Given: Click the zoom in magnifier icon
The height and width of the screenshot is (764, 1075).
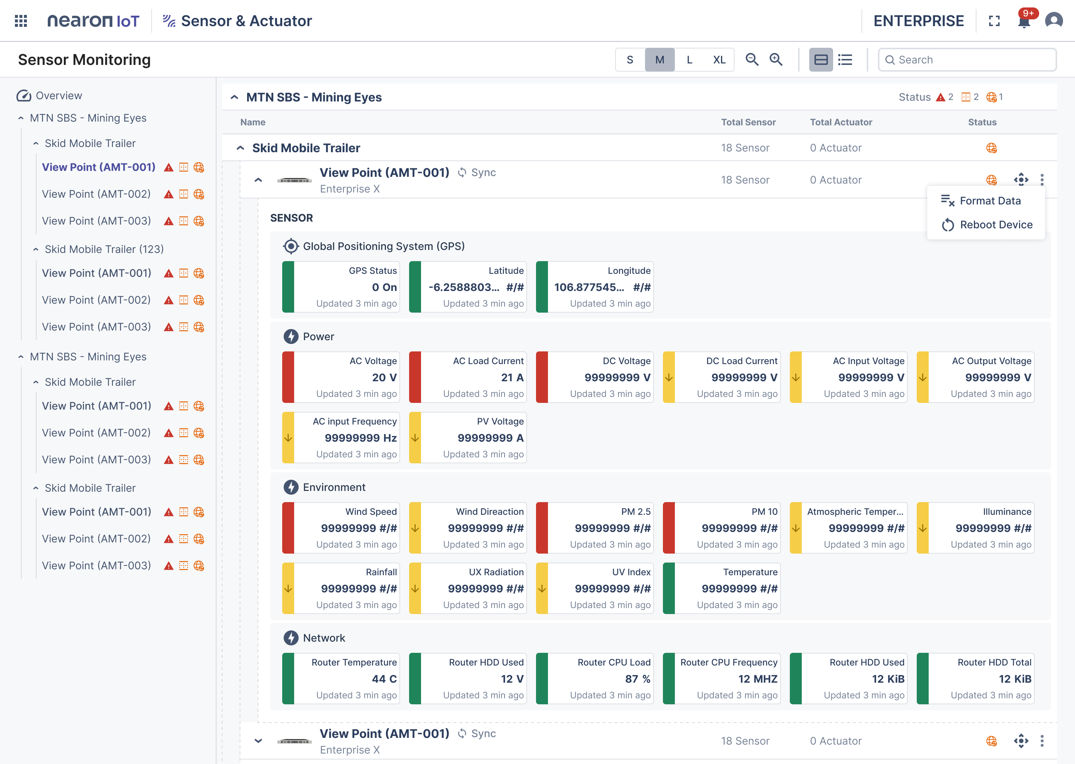Looking at the screenshot, I should coord(776,60).
